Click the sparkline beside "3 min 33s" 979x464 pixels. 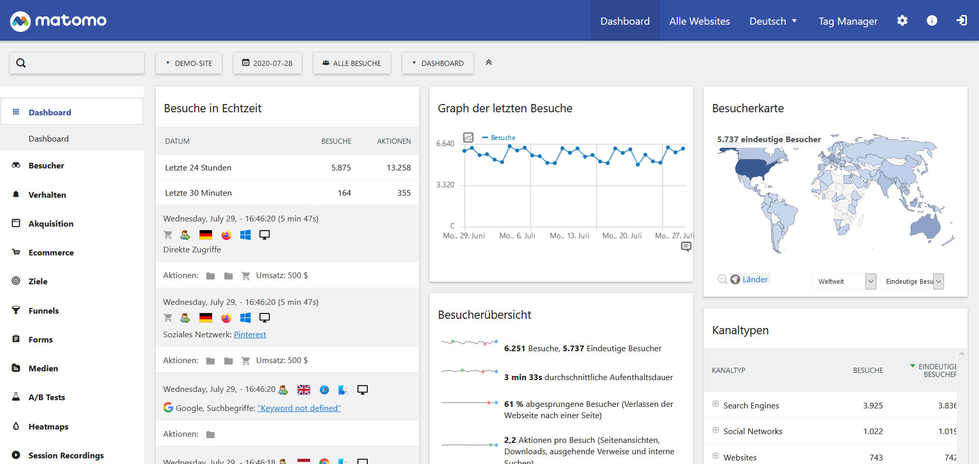469,371
